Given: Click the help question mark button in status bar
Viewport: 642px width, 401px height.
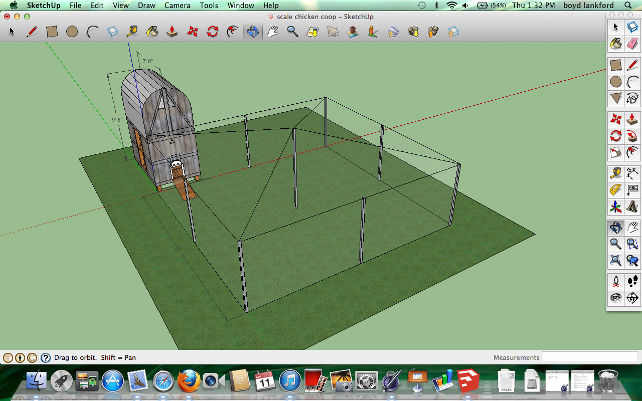Looking at the screenshot, I should click(46, 358).
